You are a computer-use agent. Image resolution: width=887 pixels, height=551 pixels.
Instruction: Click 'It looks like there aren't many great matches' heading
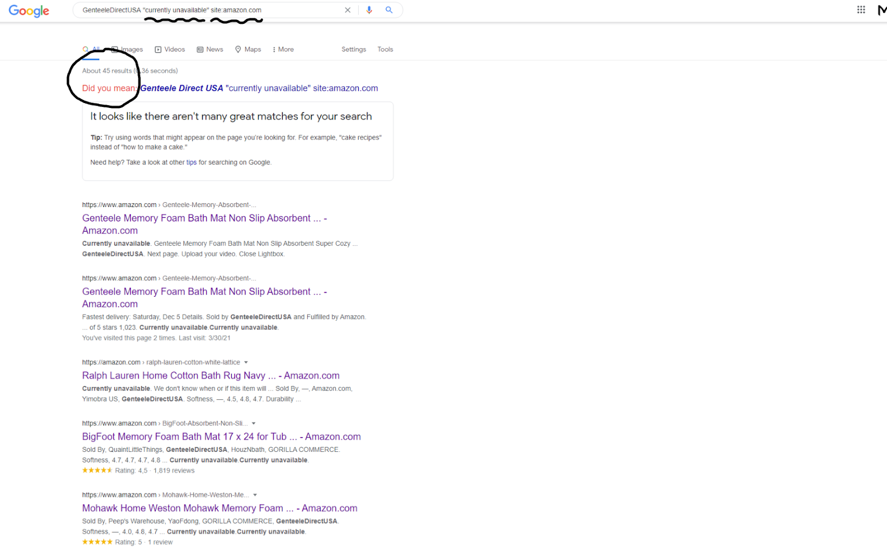(x=231, y=116)
